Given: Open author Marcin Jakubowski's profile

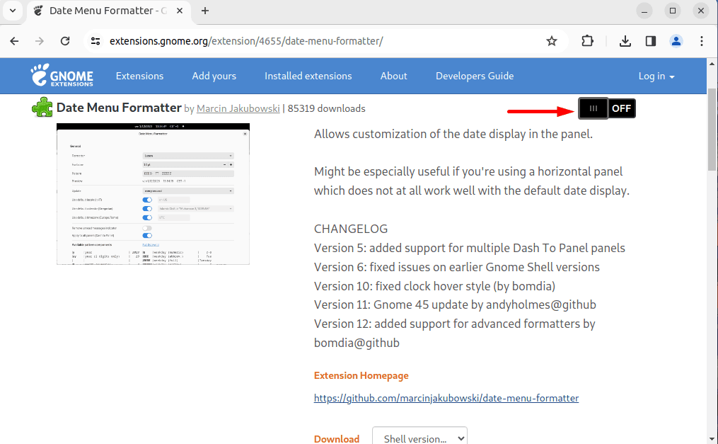Looking at the screenshot, I should coord(238,108).
